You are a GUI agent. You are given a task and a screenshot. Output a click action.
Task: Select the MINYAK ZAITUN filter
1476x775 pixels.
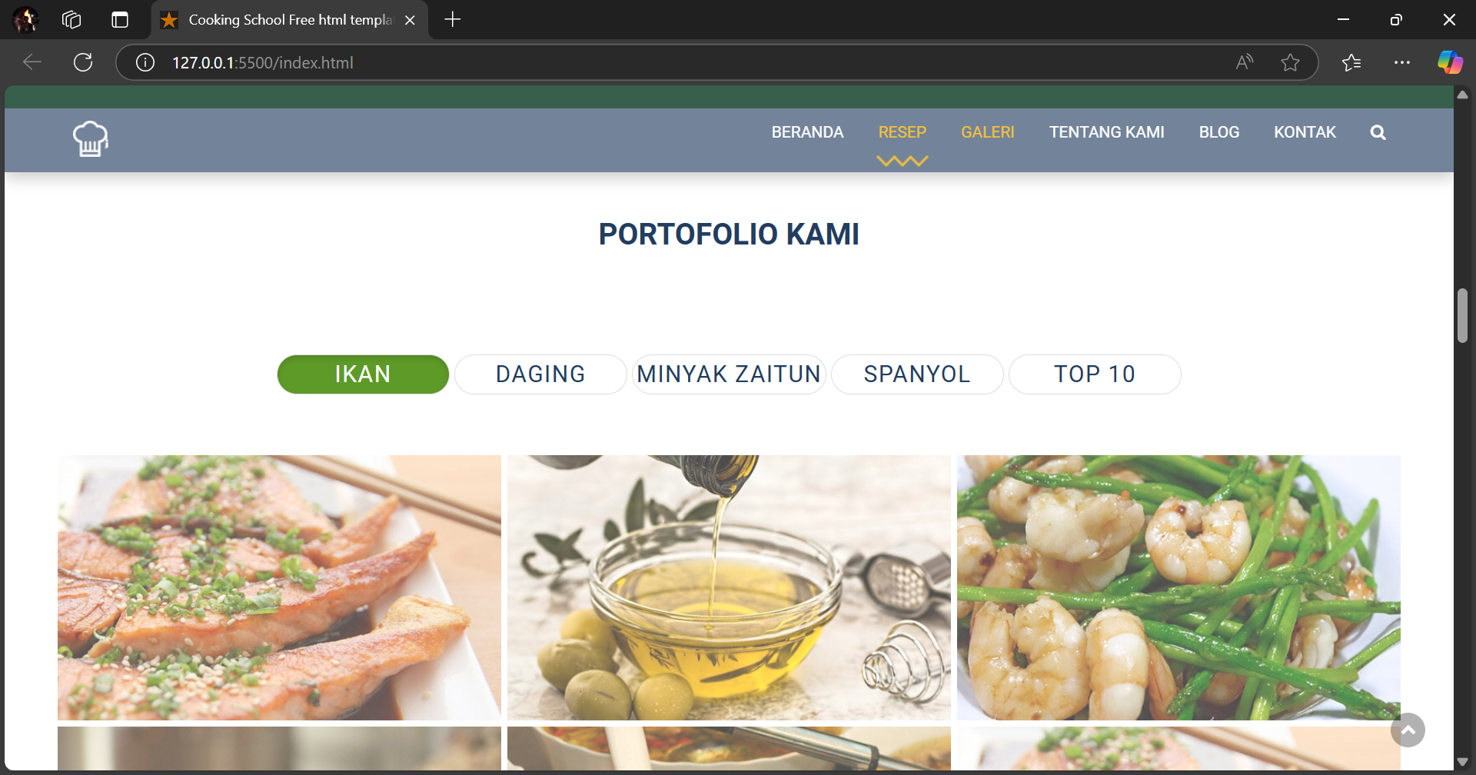tap(729, 374)
